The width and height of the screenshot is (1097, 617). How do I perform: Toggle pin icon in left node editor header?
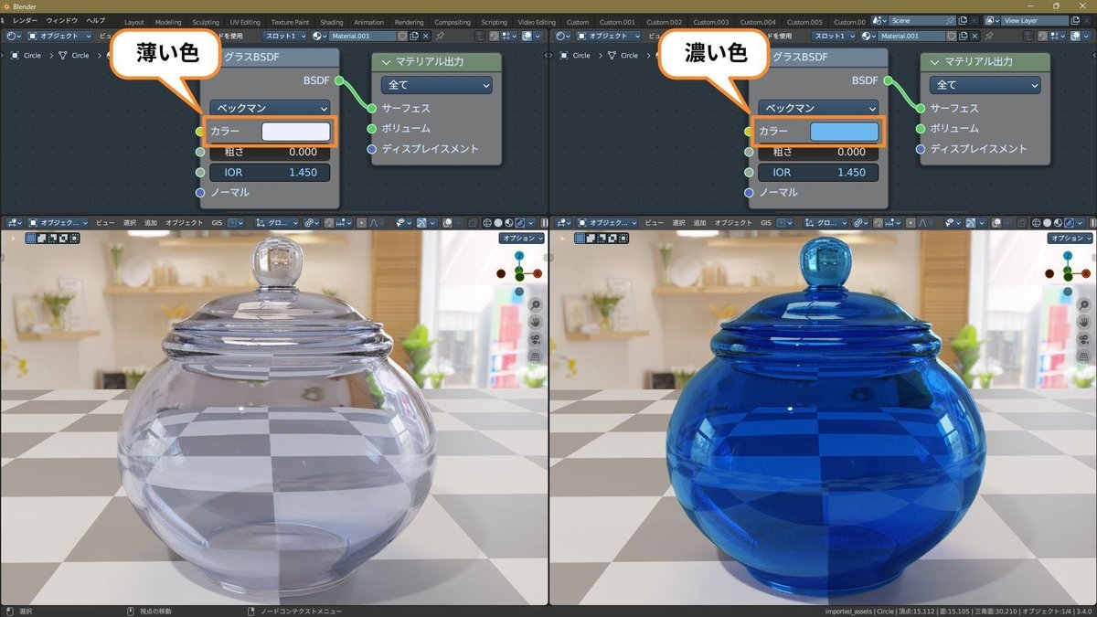point(440,36)
